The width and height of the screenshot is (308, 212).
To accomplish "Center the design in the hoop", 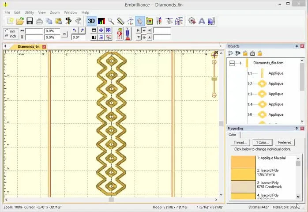I will click(108, 30).
